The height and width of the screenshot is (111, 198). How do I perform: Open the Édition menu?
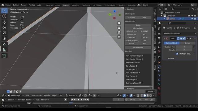tap(16, 5)
